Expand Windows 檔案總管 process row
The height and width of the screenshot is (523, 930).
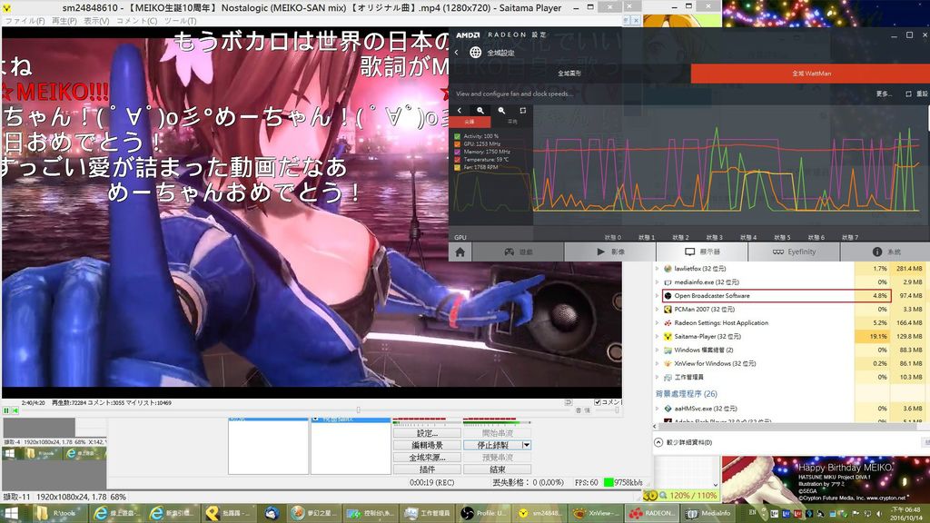coord(658,350)
